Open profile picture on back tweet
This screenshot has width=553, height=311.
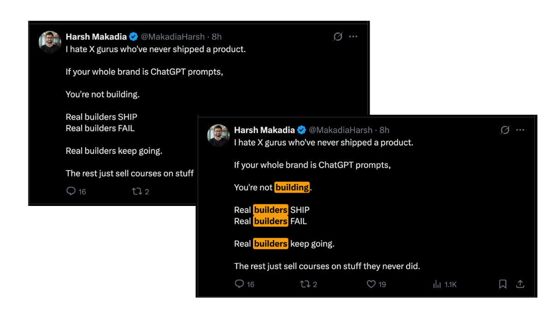coord(50,42)
